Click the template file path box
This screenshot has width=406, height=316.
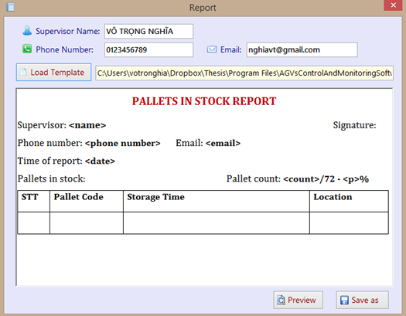click(244, 73)
